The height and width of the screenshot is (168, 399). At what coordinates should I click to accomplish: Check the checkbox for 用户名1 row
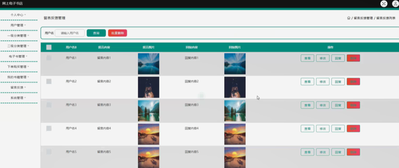pyautogui.click(x=49, y=58)
